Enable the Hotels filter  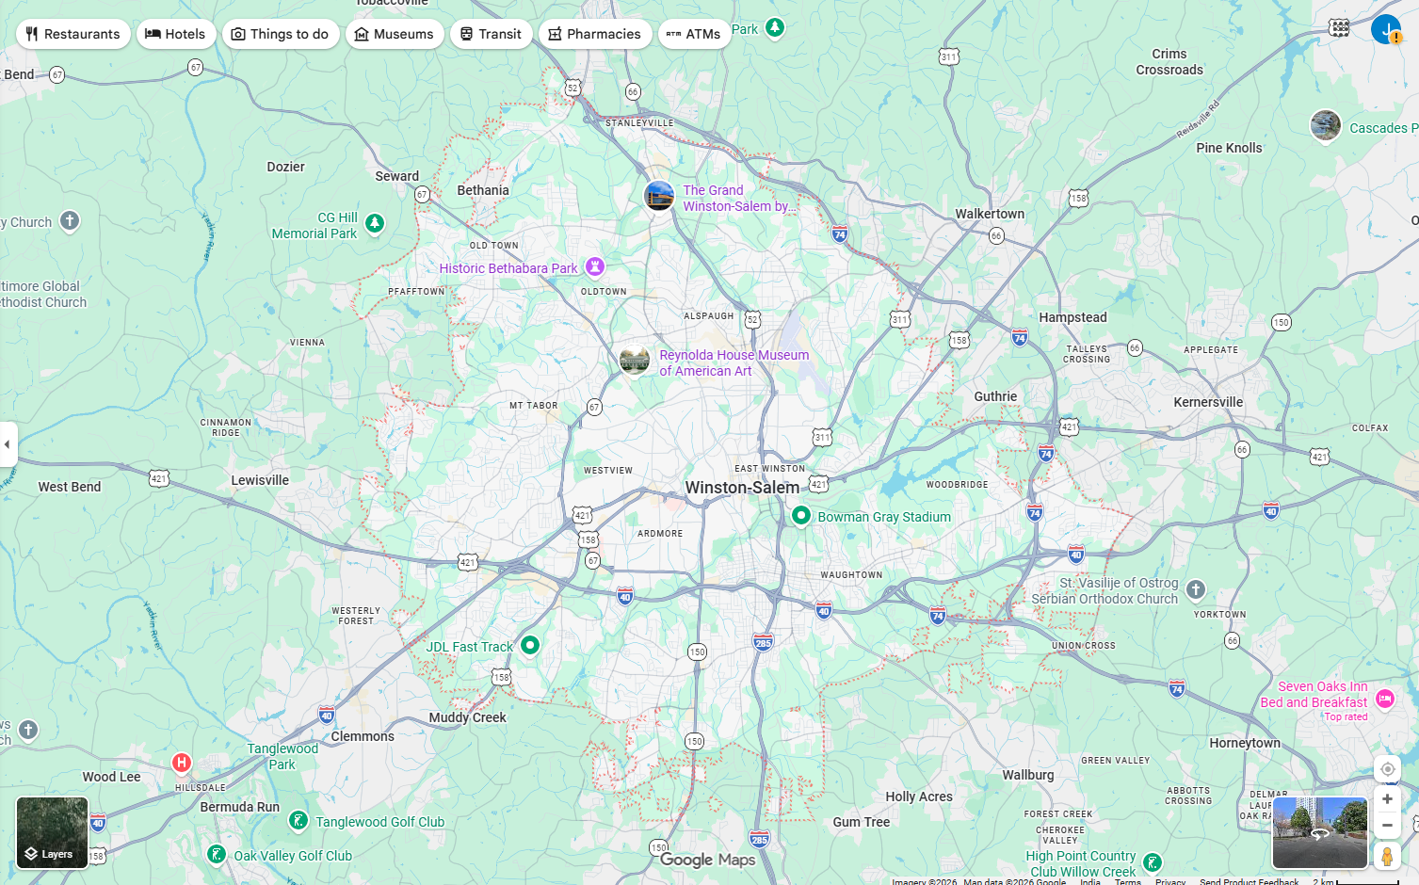pos(175,33)
